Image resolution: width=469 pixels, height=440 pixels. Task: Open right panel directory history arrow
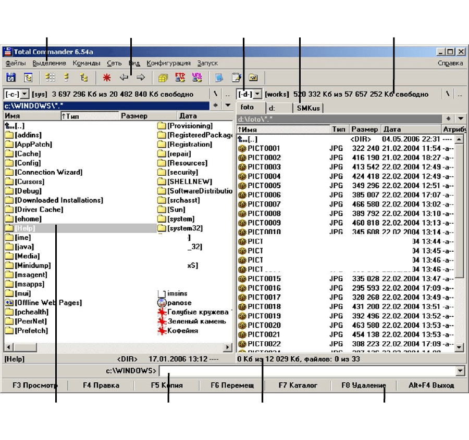tap(461, 119)
